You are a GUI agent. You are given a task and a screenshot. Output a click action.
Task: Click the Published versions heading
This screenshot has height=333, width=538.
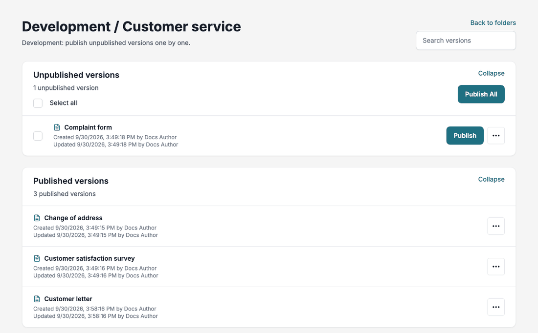click(71, 181)
